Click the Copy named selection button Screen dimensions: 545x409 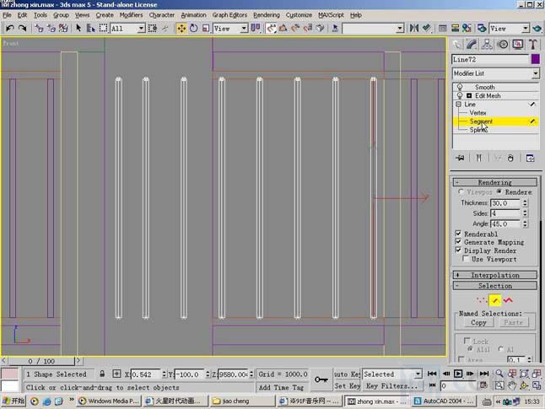[x=478, y=322]
